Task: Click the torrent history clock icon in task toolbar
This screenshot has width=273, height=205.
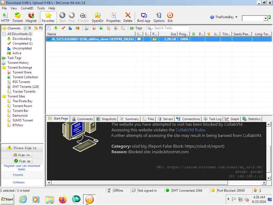Action: [86, 28]
